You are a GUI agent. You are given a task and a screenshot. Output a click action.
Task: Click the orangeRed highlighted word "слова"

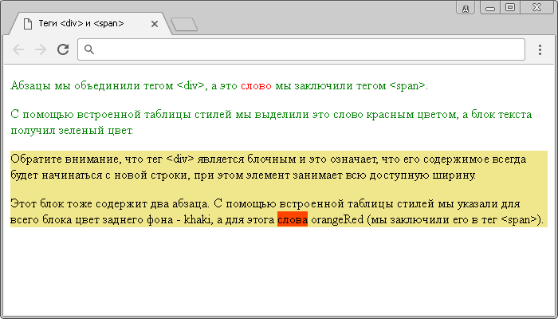293,219
